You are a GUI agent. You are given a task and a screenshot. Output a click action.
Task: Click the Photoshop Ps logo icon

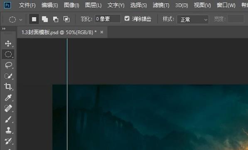7,5
